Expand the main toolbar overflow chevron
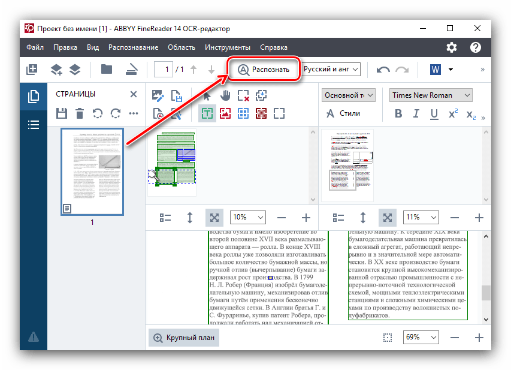Screen dimensions: 511x370 [x=482, y=70]
